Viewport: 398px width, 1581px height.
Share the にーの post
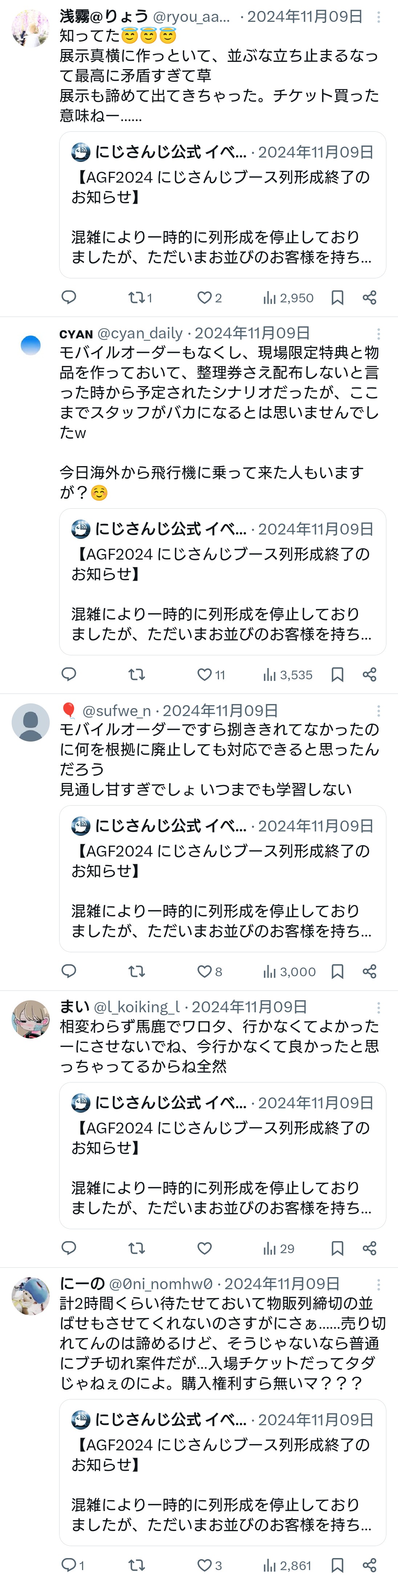pos(369,1565)
